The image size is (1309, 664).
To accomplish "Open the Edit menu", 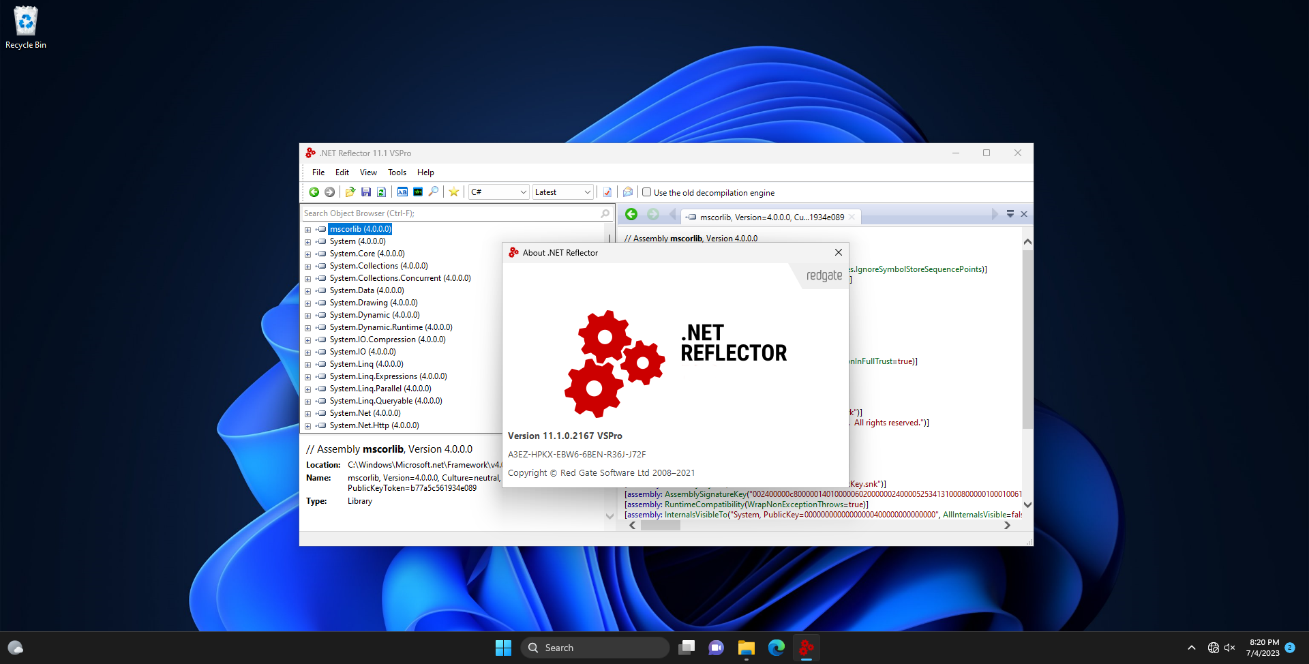I will pos(342,172).
